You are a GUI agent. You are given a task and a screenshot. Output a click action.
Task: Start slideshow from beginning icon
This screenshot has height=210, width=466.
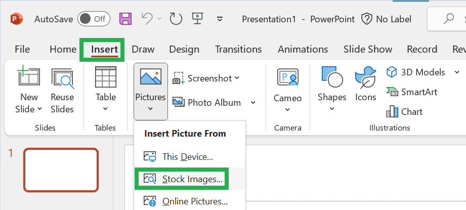(197, 19)
